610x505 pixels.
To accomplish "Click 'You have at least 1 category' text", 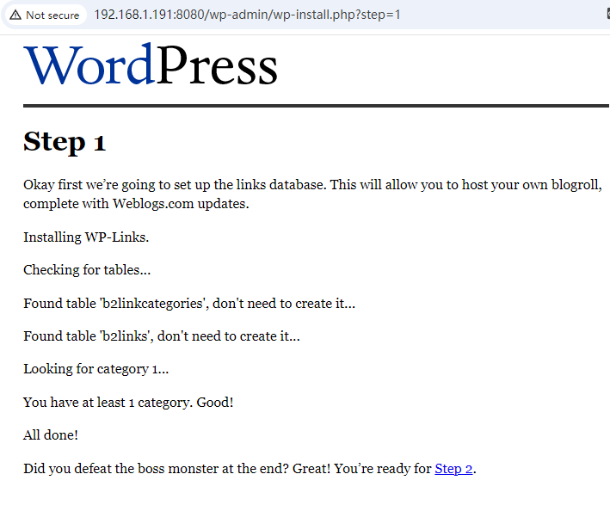I will [128, 402].
